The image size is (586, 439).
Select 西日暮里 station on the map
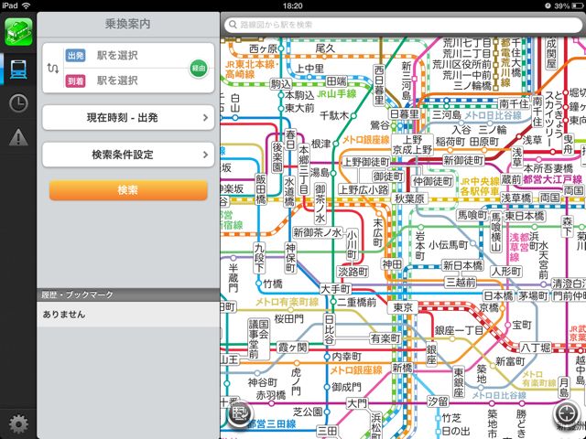pyautogui.click(x=379, y=85)
